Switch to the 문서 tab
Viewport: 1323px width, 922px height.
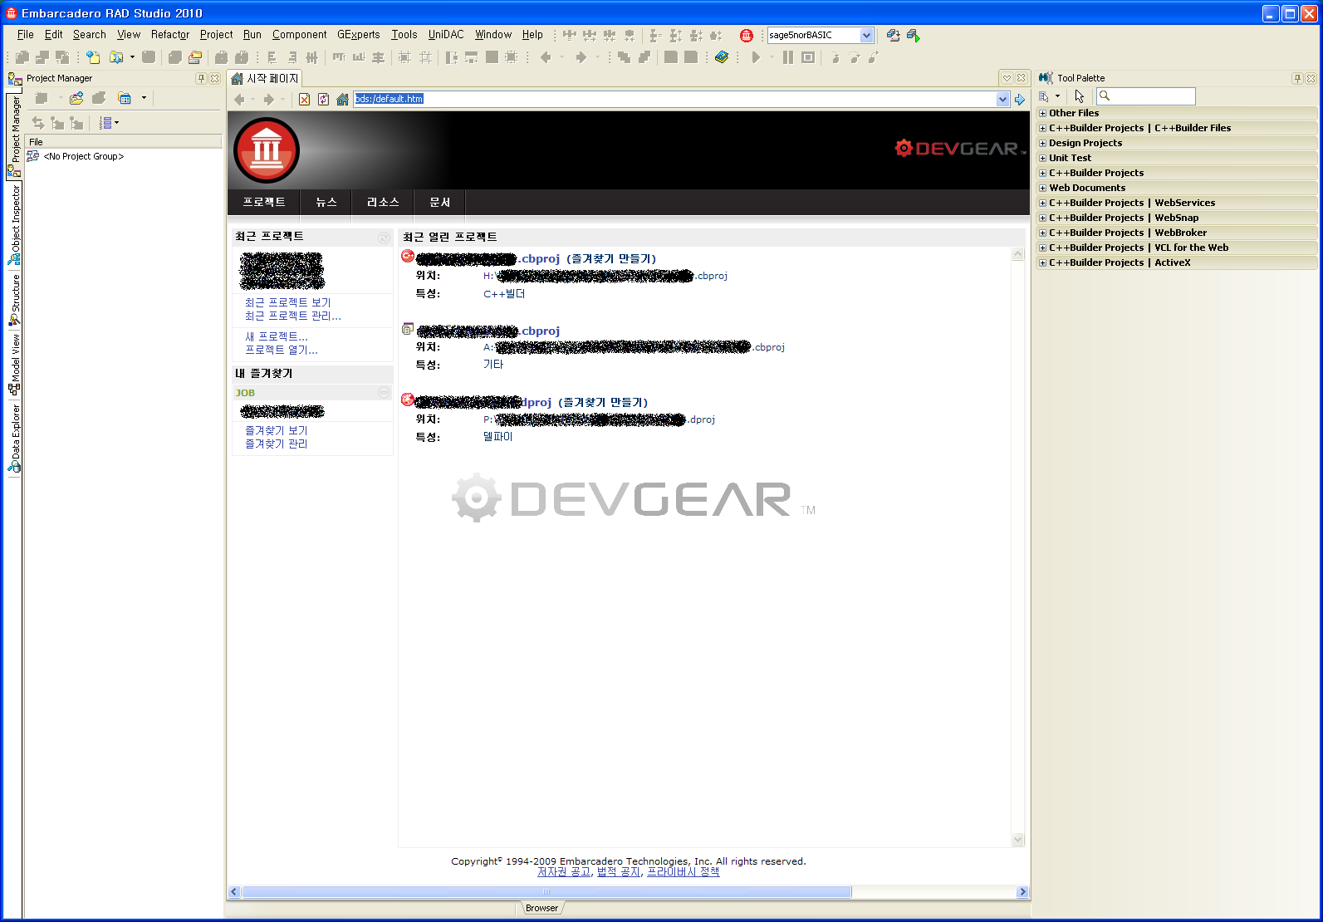tap(439, 202)
